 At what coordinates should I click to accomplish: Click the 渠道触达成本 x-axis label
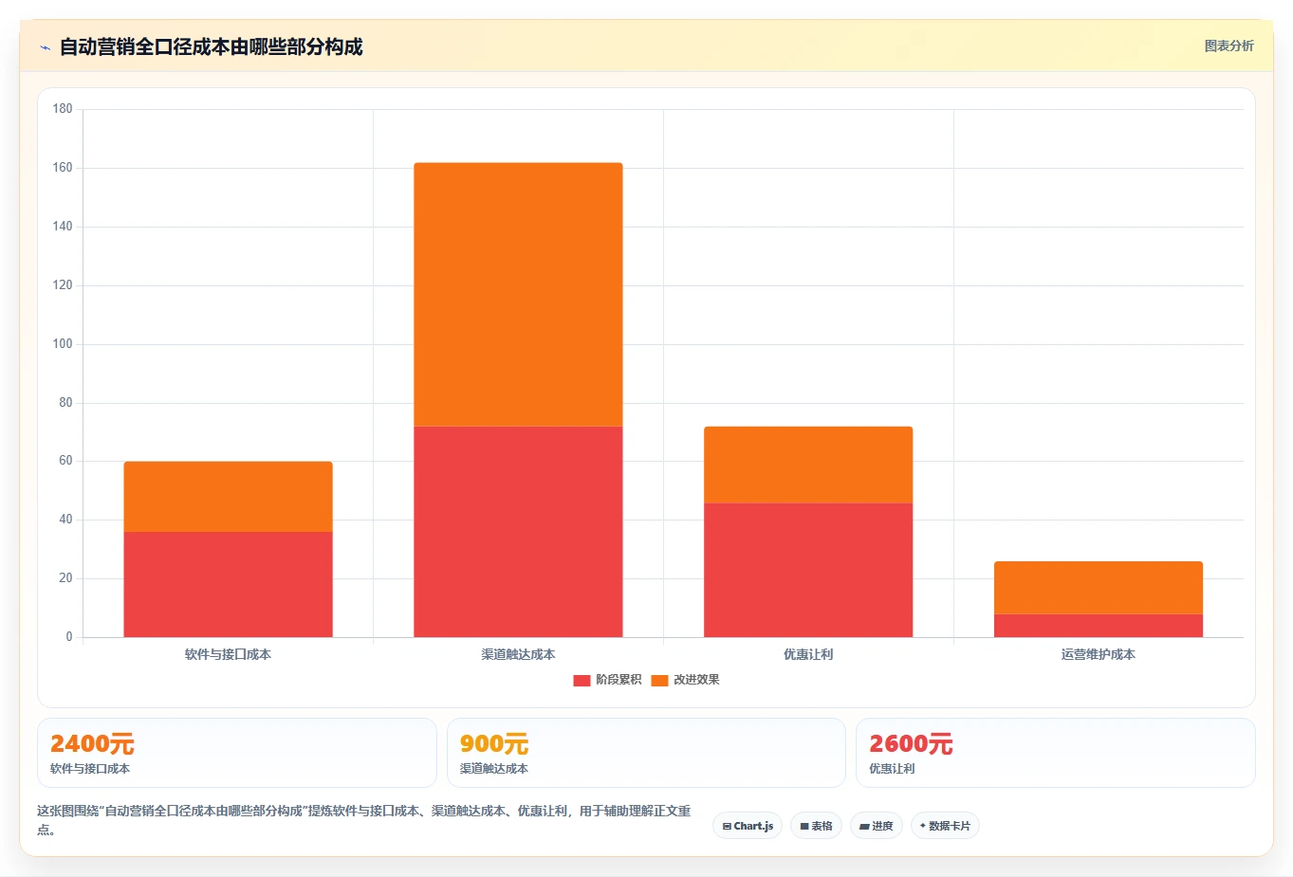pos(518,654)
